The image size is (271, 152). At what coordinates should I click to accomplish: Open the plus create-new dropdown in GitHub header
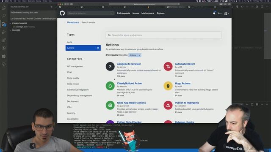click(x=219, y=13)
